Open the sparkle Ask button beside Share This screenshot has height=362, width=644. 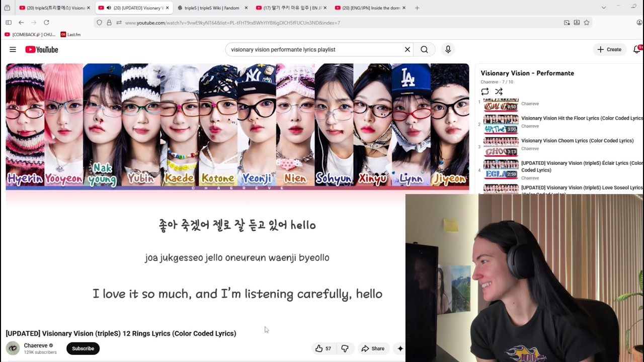point(400,348)
